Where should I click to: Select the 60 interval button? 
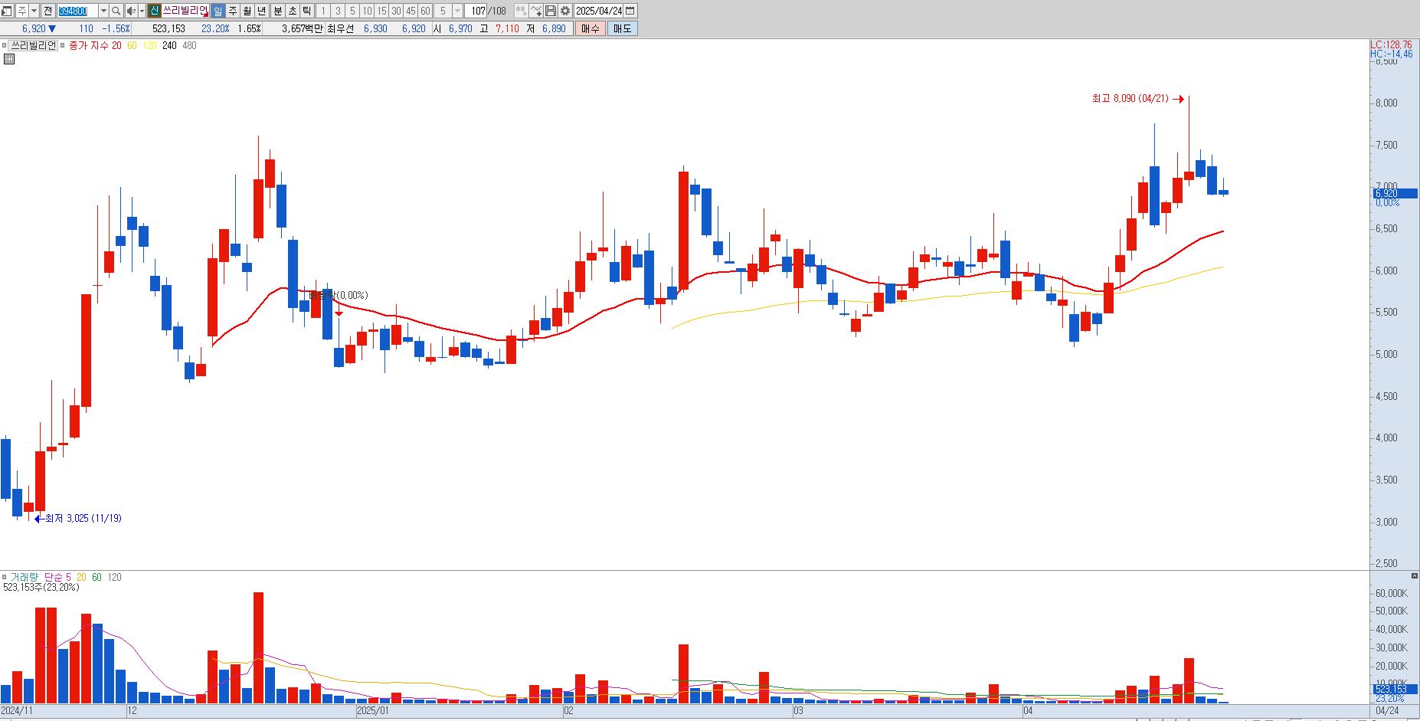tap(425, 11)
